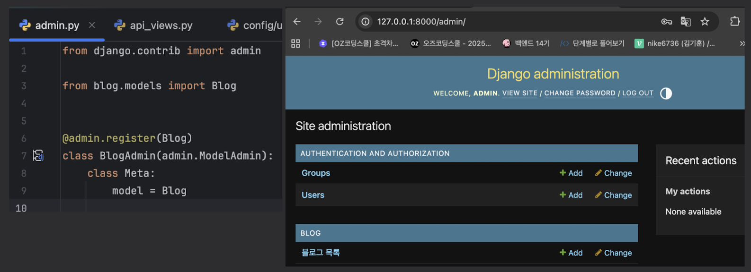The image size is (751, 272).
Task: Open the config/u... editor tab
Action: pyautogui.click(x=255, y=25)
